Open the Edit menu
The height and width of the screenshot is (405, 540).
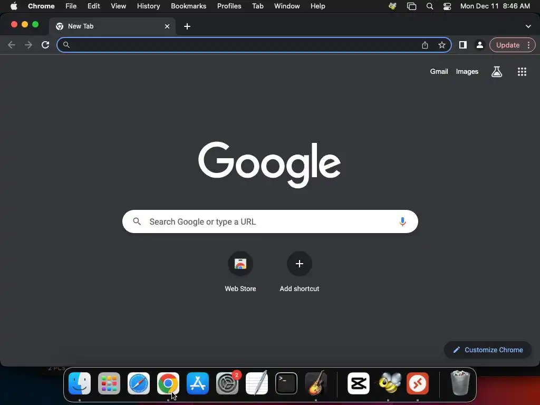(x=94, y=6)
